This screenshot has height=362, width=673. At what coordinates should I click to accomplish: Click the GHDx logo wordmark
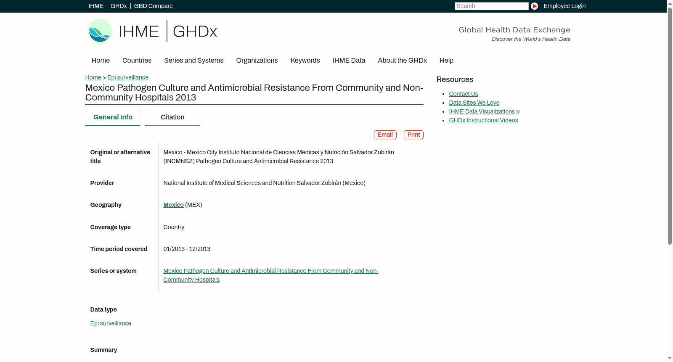(x=195, y=32)
